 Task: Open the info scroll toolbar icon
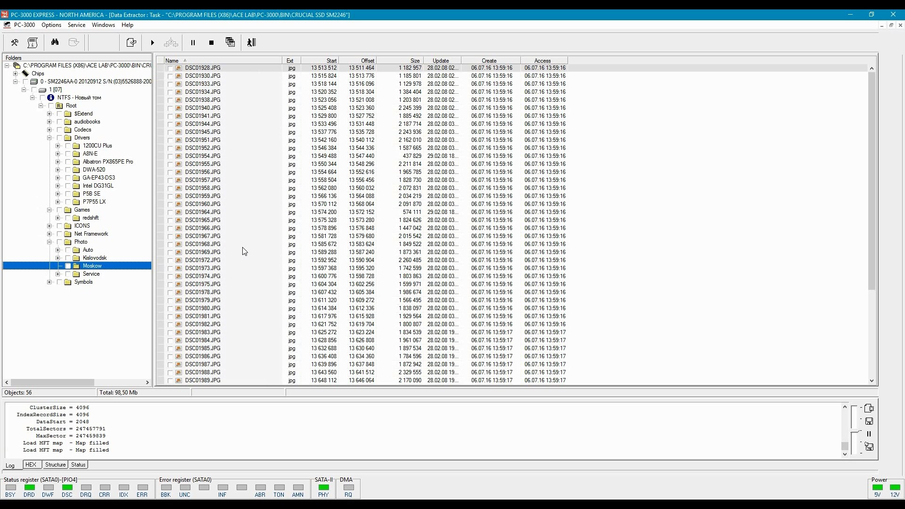point(33,43)
